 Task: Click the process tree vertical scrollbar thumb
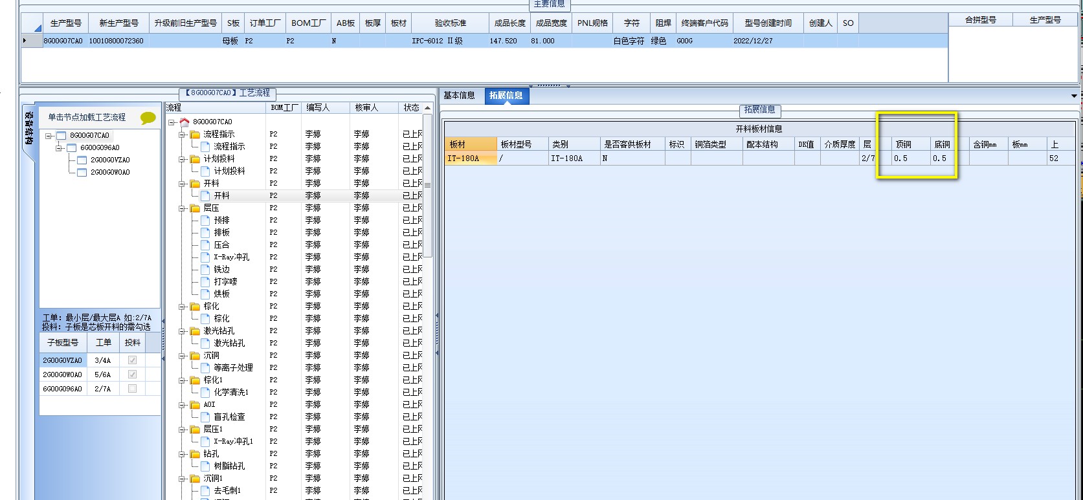(x=427, y=186)
